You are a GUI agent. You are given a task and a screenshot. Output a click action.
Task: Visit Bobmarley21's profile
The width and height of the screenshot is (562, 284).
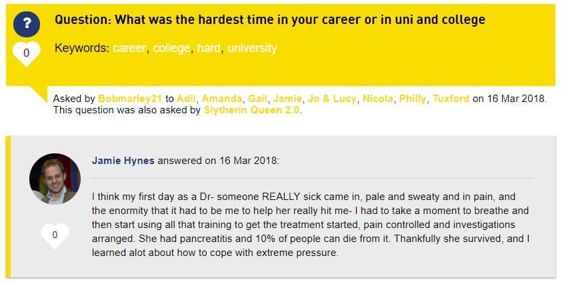pyautogui.click(x=130, y=99)
